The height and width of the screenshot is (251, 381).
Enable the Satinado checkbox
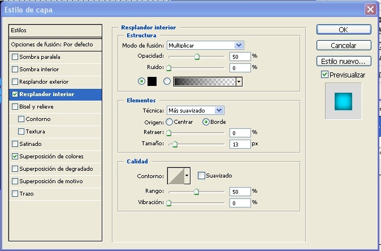click(x=15, y=144)
